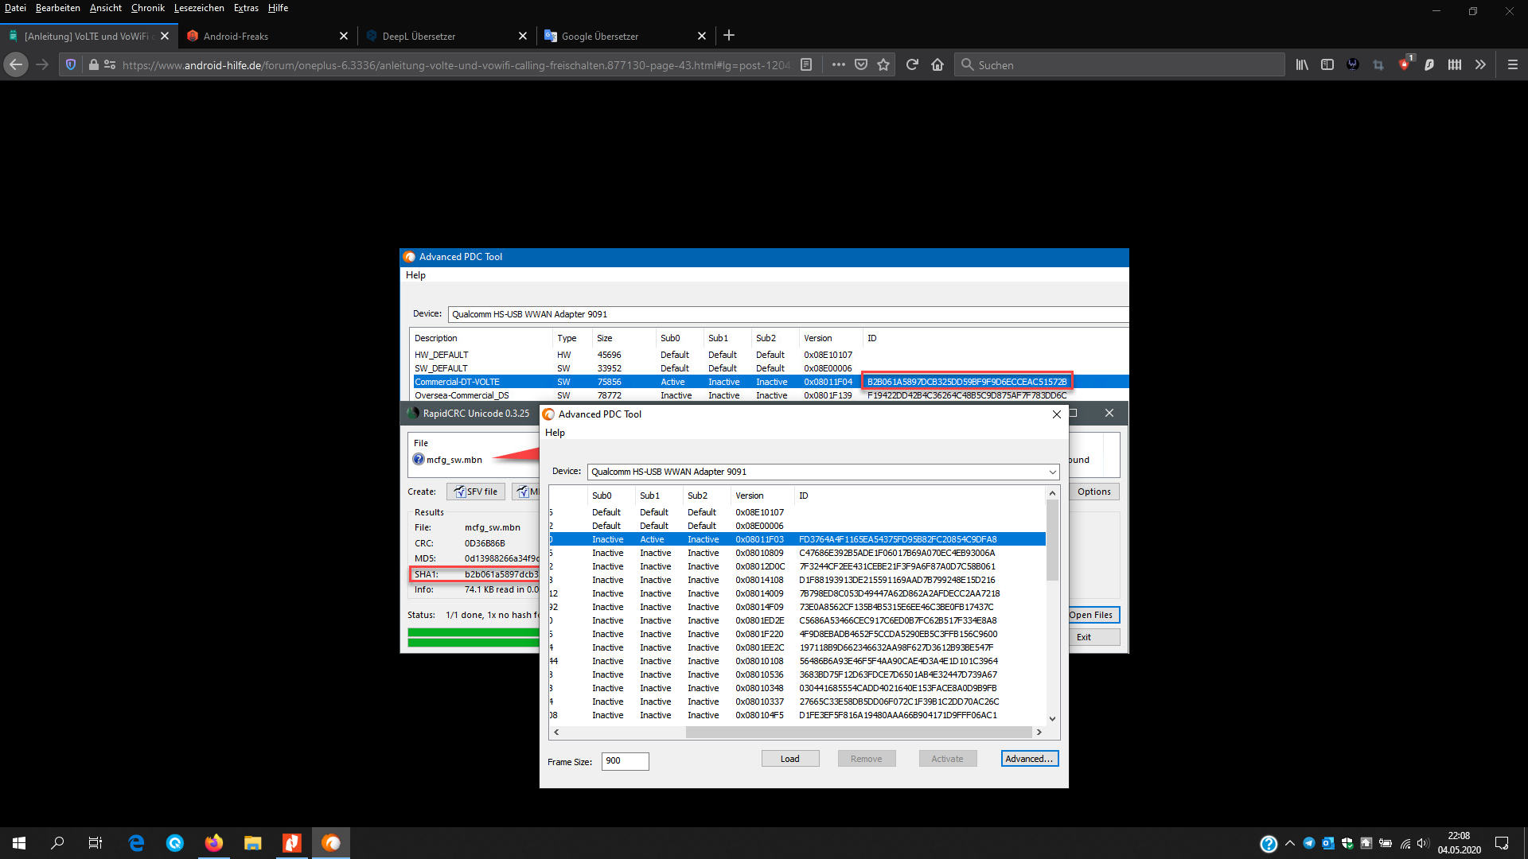Screen dimensions: 1528x859
Task: Open File Explorer from taskbar
Action: pos(253,843)
